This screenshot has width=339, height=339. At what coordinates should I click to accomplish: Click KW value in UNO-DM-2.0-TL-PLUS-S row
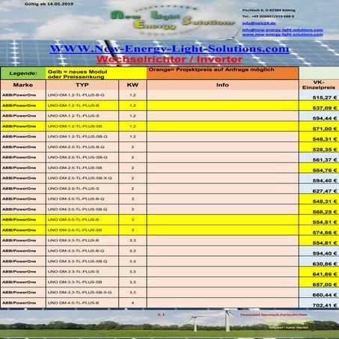pyautogui.click(x=132, y=189)
